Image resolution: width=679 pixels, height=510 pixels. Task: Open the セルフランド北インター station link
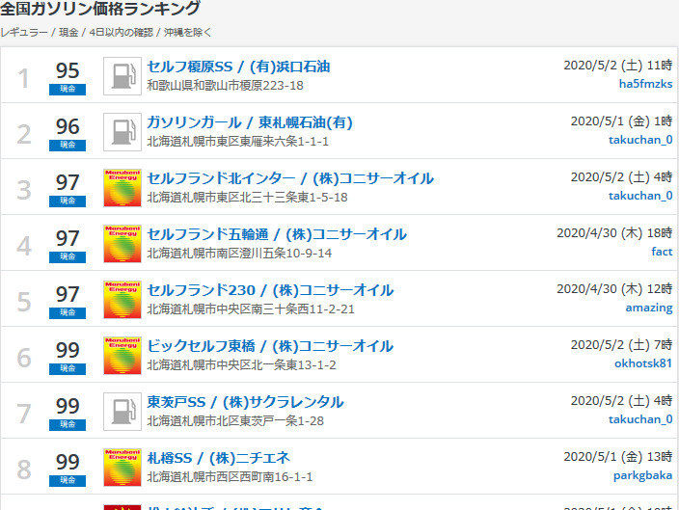click(x=290, y=178)
